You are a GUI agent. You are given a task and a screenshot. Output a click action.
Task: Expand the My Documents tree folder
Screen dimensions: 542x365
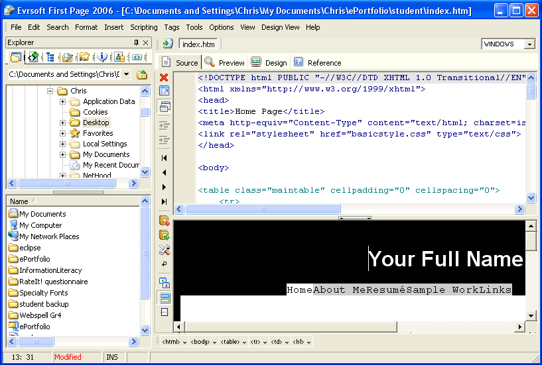63,154
